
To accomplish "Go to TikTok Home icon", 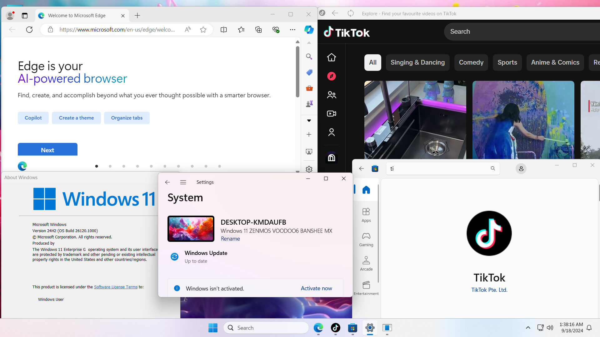I will [x=332, y=57].
